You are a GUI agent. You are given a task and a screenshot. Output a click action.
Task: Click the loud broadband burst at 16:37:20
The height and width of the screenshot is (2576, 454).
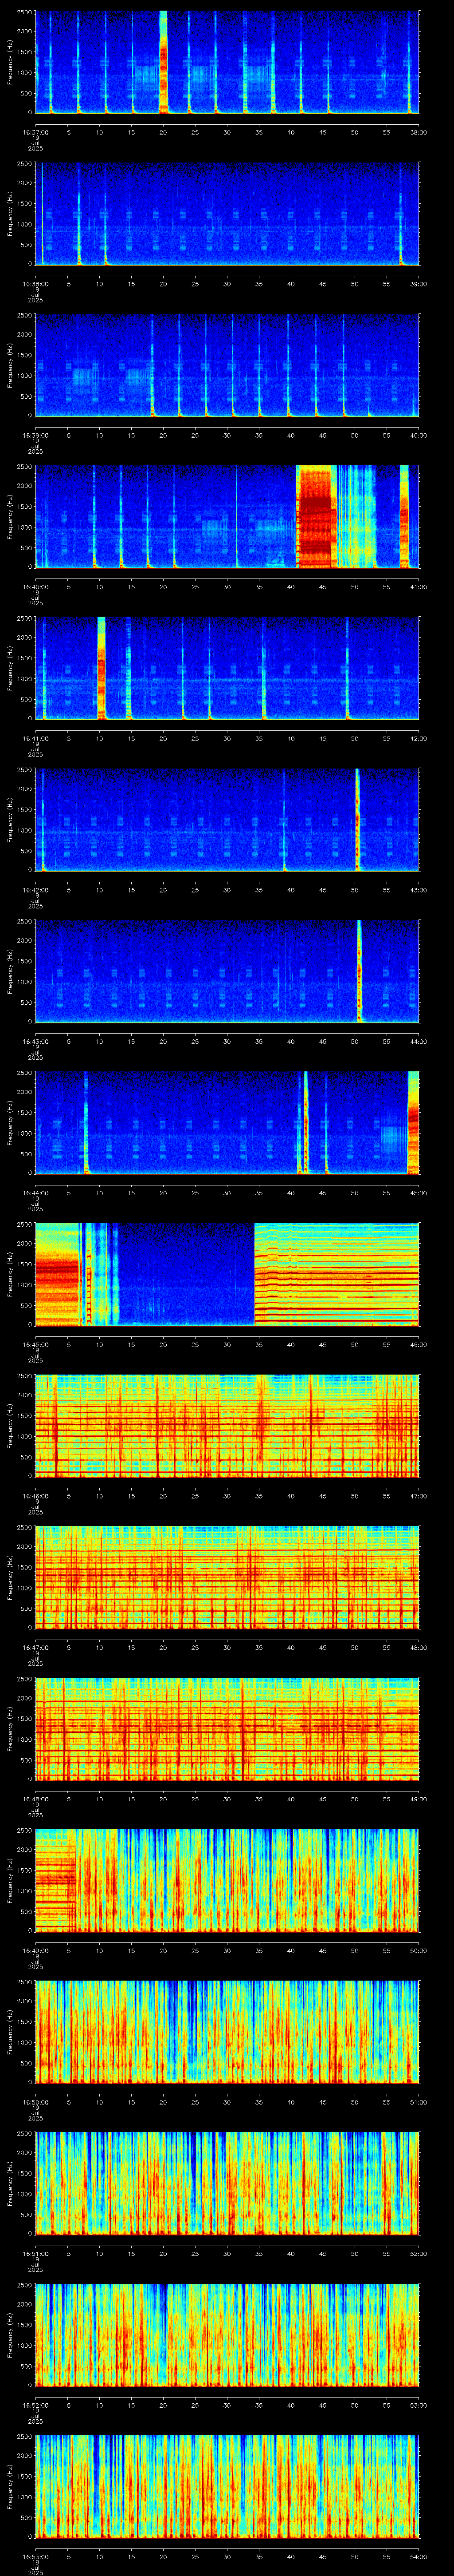coord(164,62)
